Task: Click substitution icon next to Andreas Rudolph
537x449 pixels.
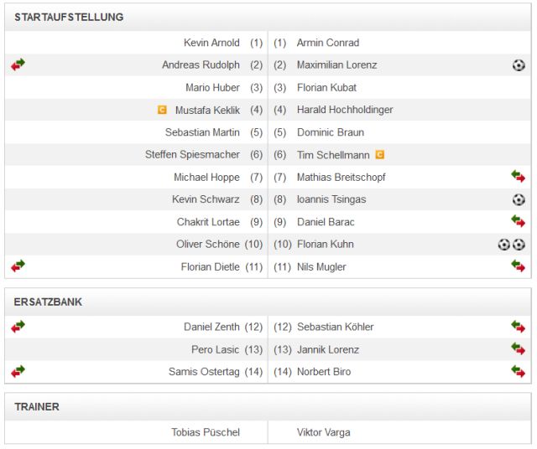Action: (x=18, y=65)
